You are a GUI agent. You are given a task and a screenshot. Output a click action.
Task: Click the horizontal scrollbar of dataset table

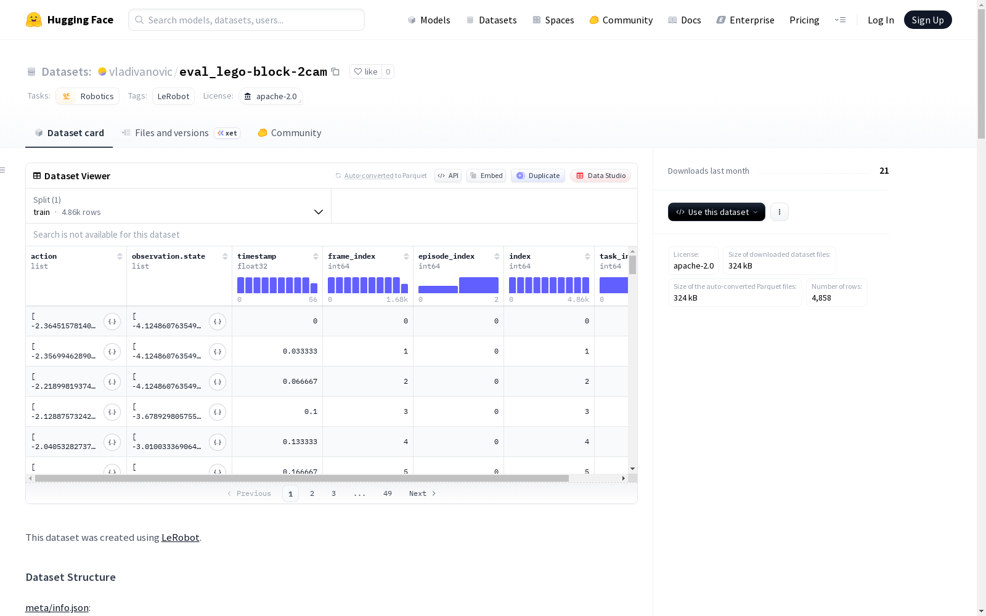(302, 478)
